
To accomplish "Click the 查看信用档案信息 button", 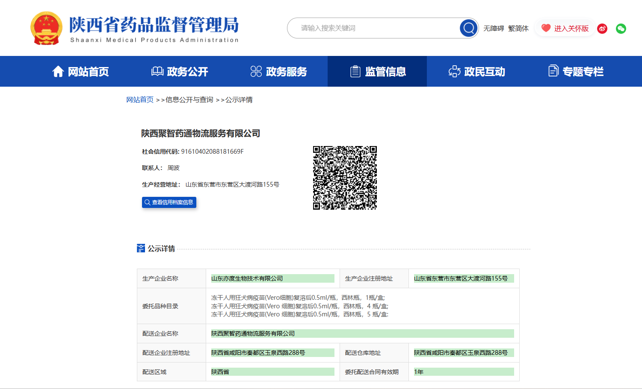I will click(169, 202).
